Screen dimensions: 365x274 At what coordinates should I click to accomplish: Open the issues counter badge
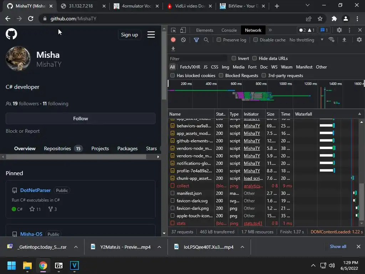[x=324, y=30]
